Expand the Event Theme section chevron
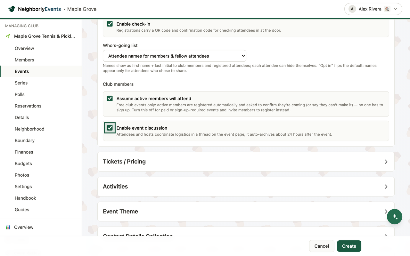Screen dimensions: 410x256 (386, 212)
